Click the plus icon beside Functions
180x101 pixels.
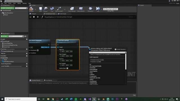pyautogui.click(x=27, y=49)
